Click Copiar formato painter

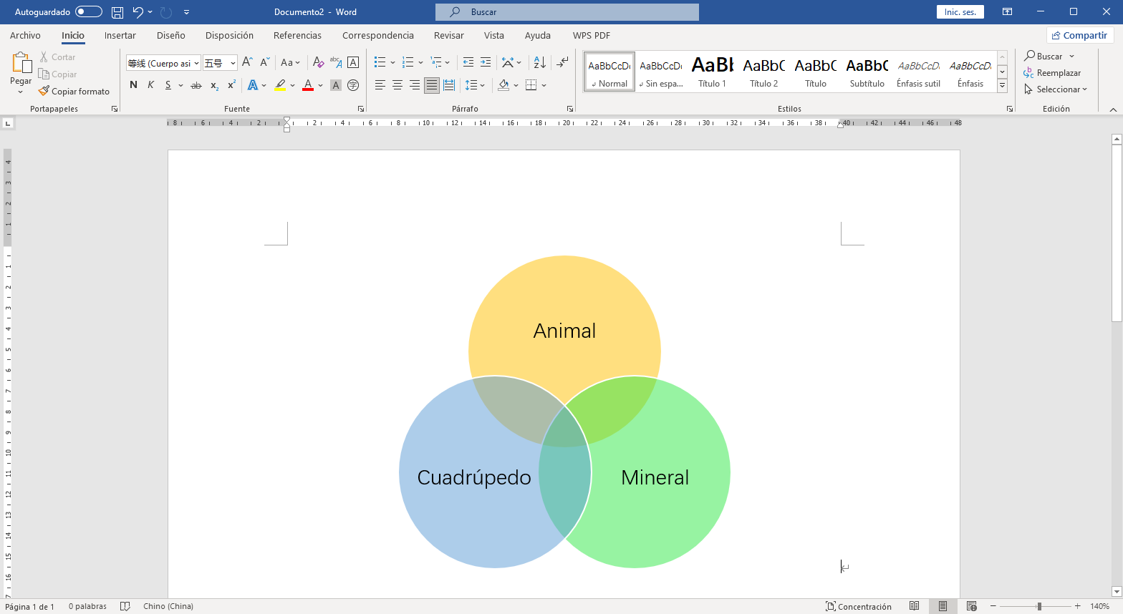74,92
